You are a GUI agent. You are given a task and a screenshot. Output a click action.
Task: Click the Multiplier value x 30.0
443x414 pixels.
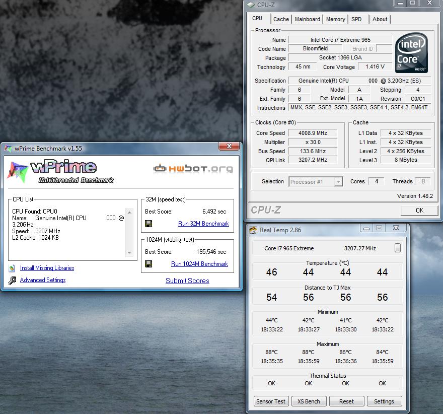click(x=313, y=142)
